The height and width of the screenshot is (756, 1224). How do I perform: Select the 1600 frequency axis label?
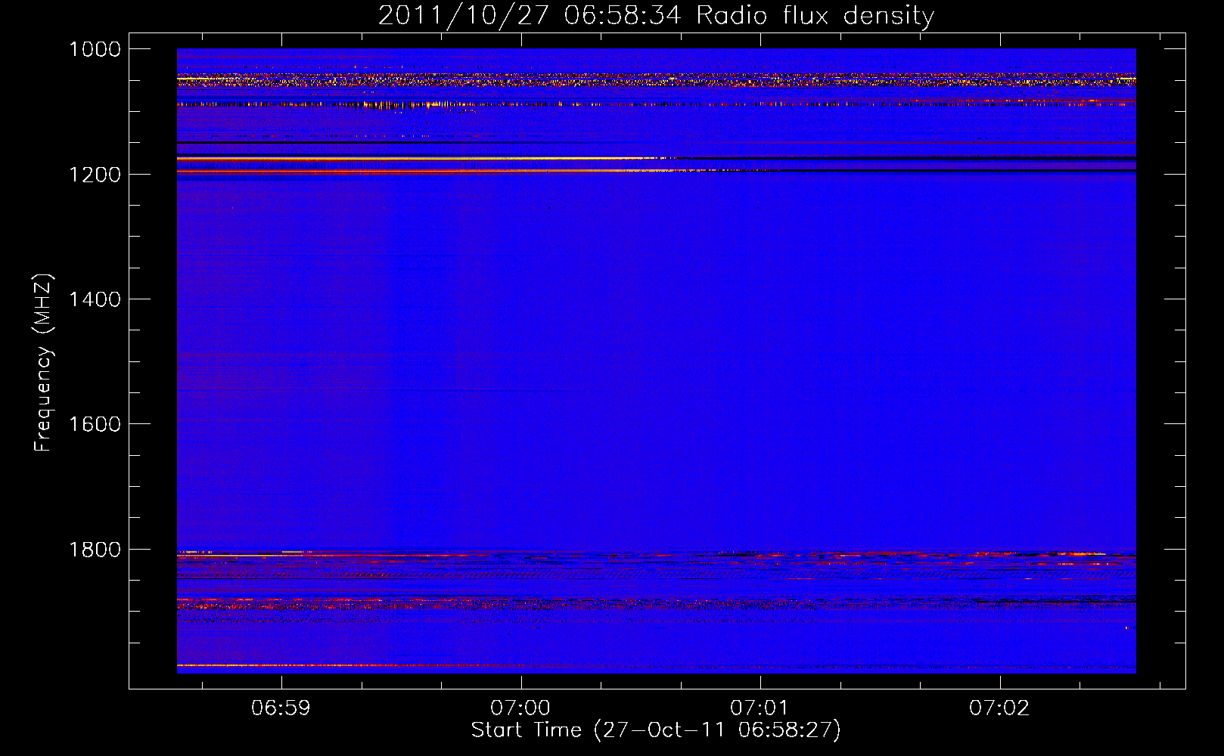(x=95, y=424)
